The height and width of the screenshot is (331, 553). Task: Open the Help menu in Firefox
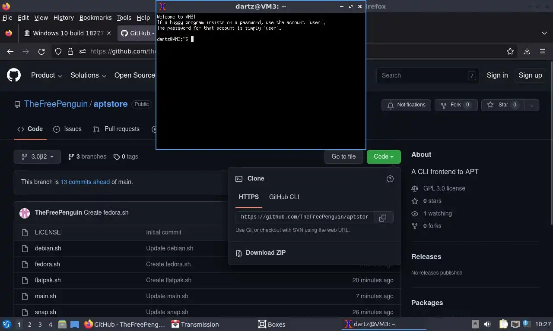tap(143, 18)
